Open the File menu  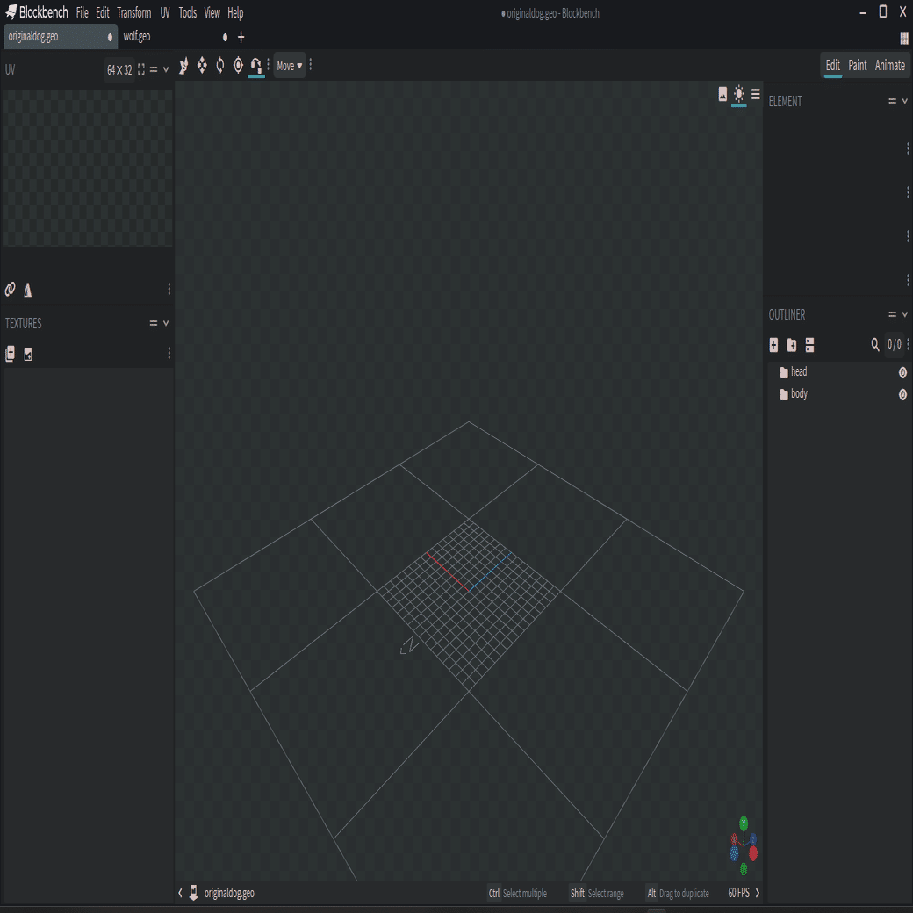click(x=83, y=12)
